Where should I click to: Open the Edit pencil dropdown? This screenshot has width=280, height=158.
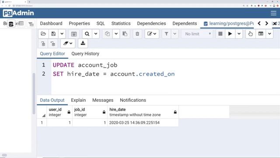tap(152, 34)
